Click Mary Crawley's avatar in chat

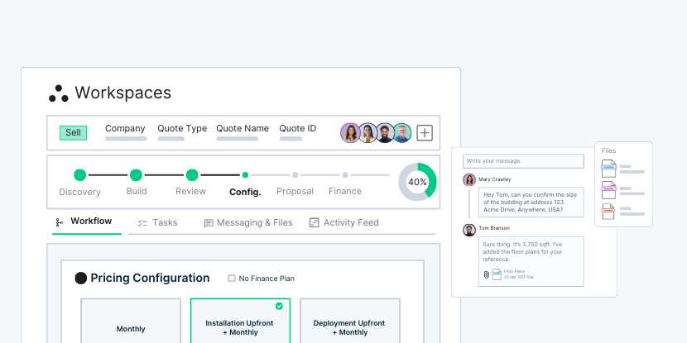pyautogui.click(x=469, y=179)
